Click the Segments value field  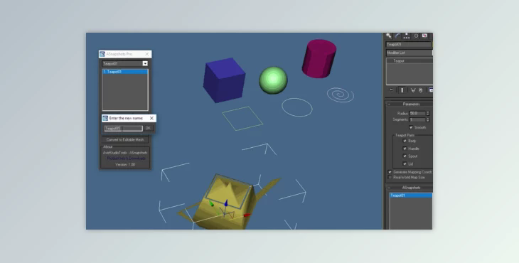417,119
